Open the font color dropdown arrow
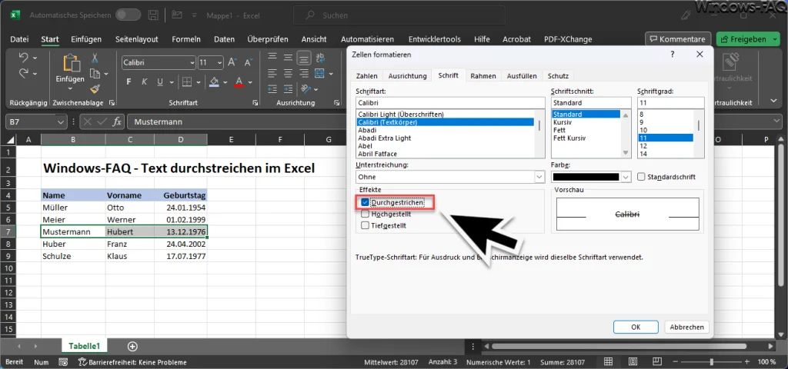 (250, 81)
